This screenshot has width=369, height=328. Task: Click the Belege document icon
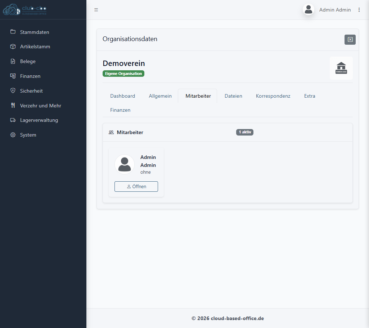point(13,61)
